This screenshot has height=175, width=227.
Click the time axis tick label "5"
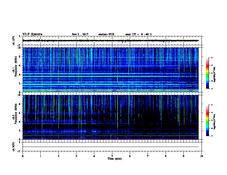[112, 156]
